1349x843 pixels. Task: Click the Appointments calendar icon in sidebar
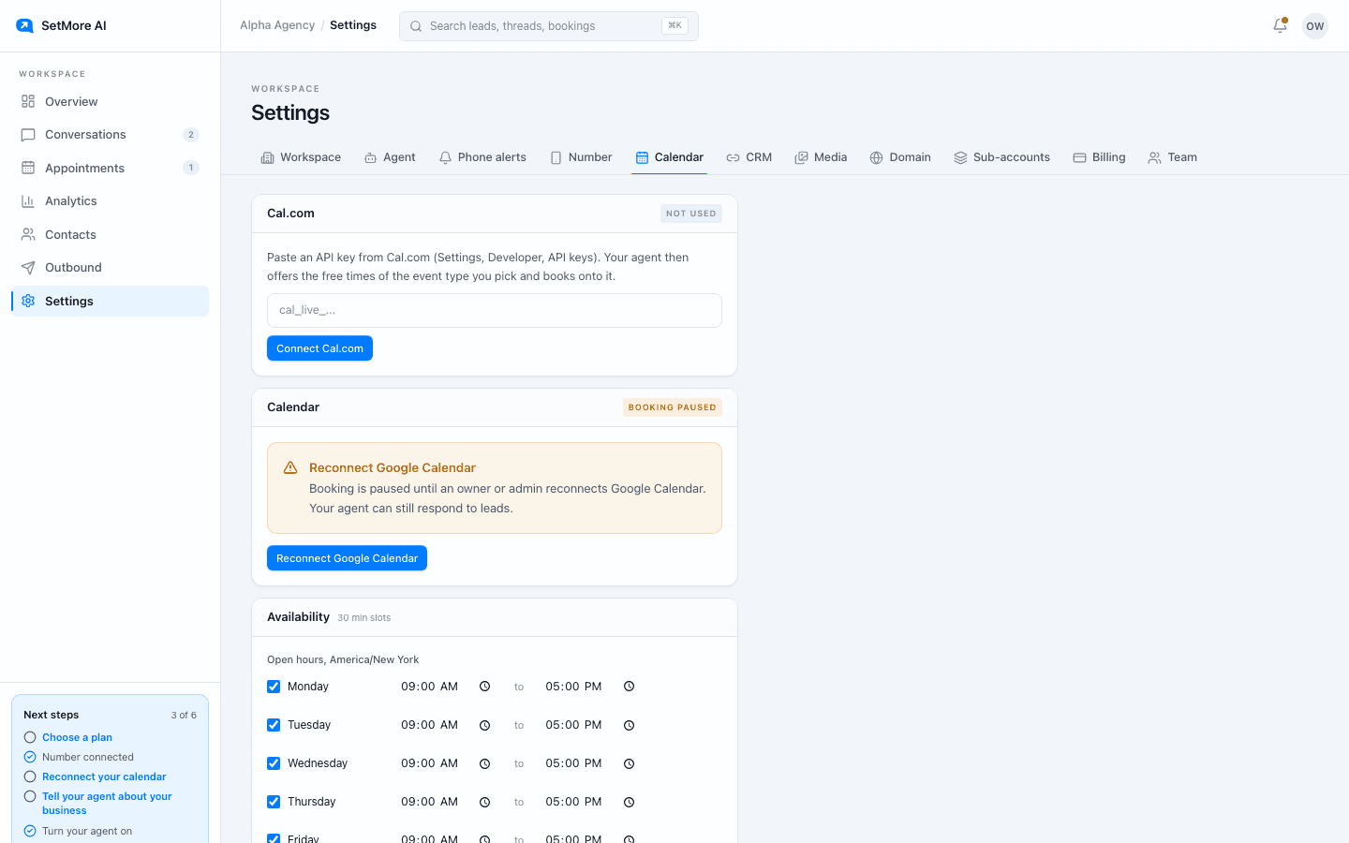28,168
